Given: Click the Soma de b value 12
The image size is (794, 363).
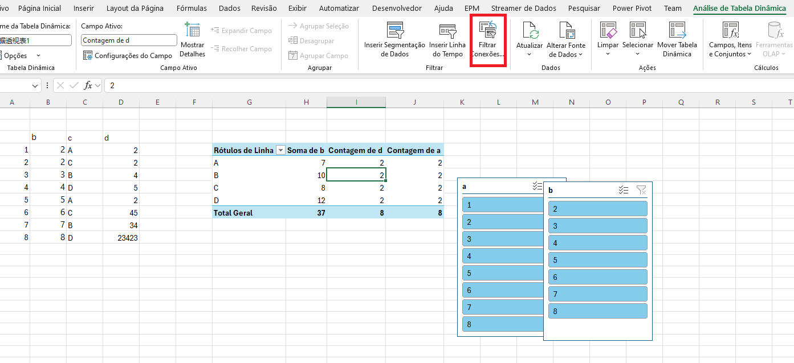Looking at the screenshot, I should click(306, 200).
